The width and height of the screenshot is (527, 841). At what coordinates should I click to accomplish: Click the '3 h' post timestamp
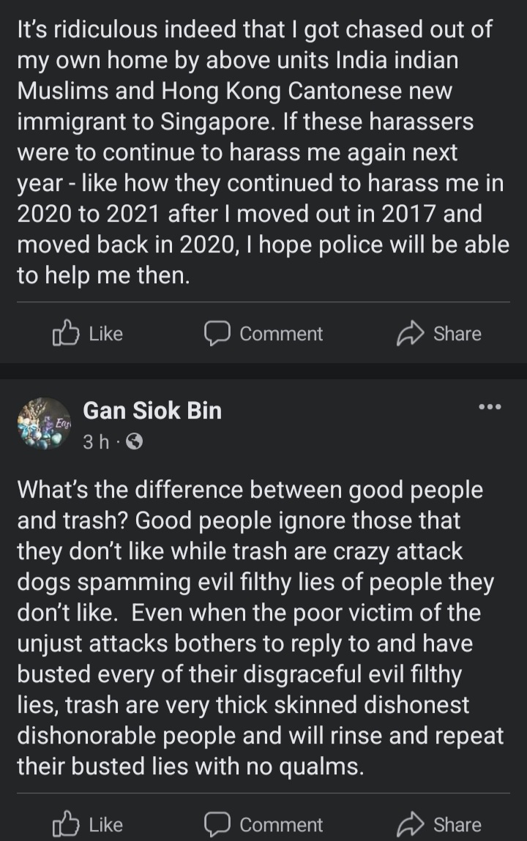97,442
